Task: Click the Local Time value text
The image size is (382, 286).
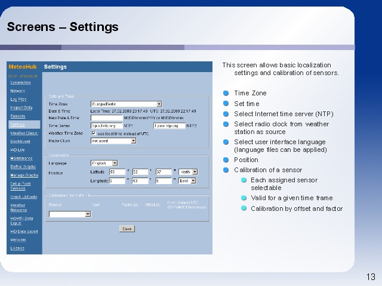Action: click(x=119, y=111)
